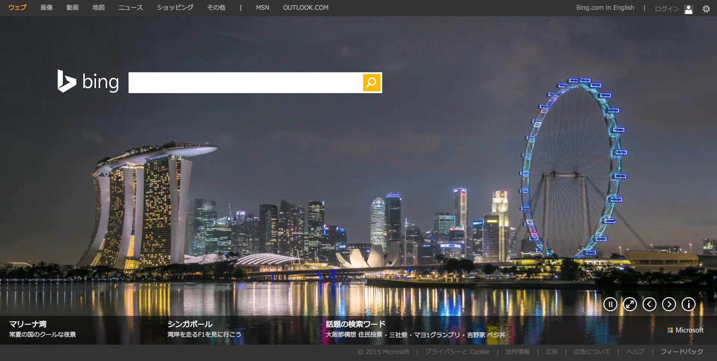Click the Bing.com in English link

tap(605, 7)
